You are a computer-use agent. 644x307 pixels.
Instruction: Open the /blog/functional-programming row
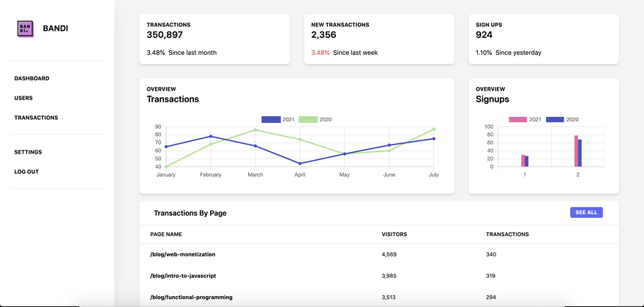pos(191,297)
